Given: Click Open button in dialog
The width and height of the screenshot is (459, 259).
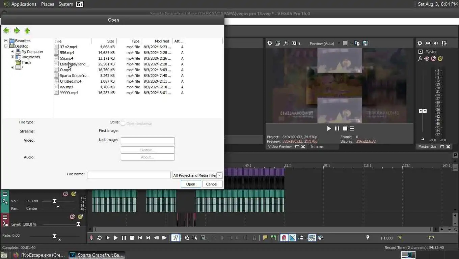Looking at the screenshot, I should [191, 184].
